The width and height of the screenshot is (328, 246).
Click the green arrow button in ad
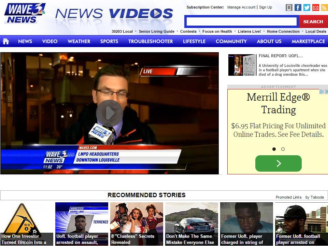pyautogui.click(x=279, y=163)
